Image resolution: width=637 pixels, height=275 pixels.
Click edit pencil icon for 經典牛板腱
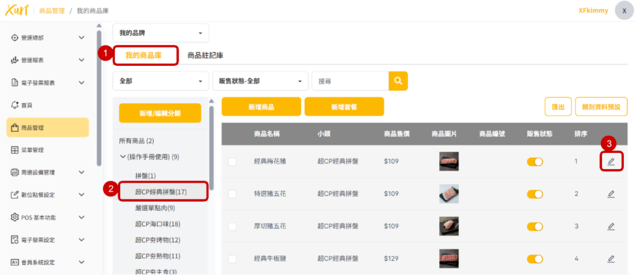tap(611, 259)
